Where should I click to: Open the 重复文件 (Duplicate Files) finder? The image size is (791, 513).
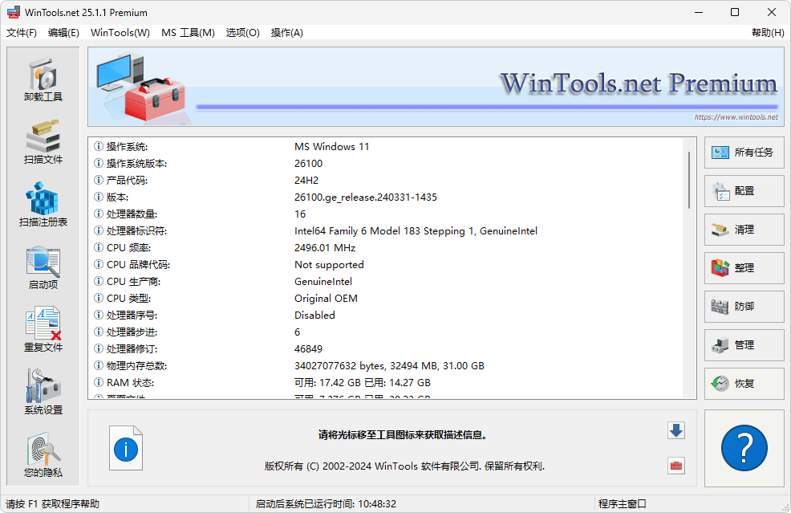[43, 330]
